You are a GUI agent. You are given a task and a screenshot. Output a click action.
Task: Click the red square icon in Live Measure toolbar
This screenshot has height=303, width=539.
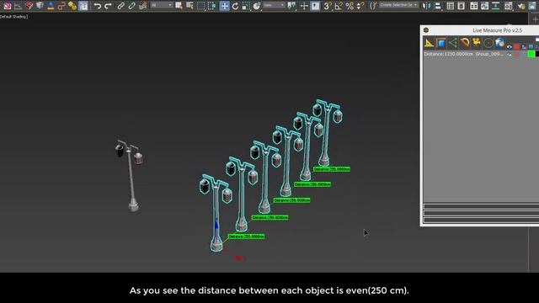[x=516, y=47]
